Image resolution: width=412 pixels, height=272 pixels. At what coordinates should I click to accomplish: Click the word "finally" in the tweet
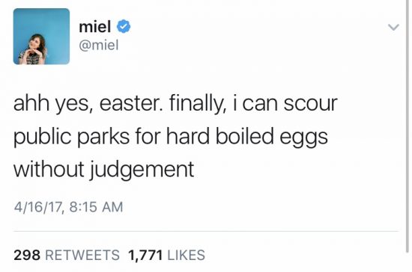196,104
